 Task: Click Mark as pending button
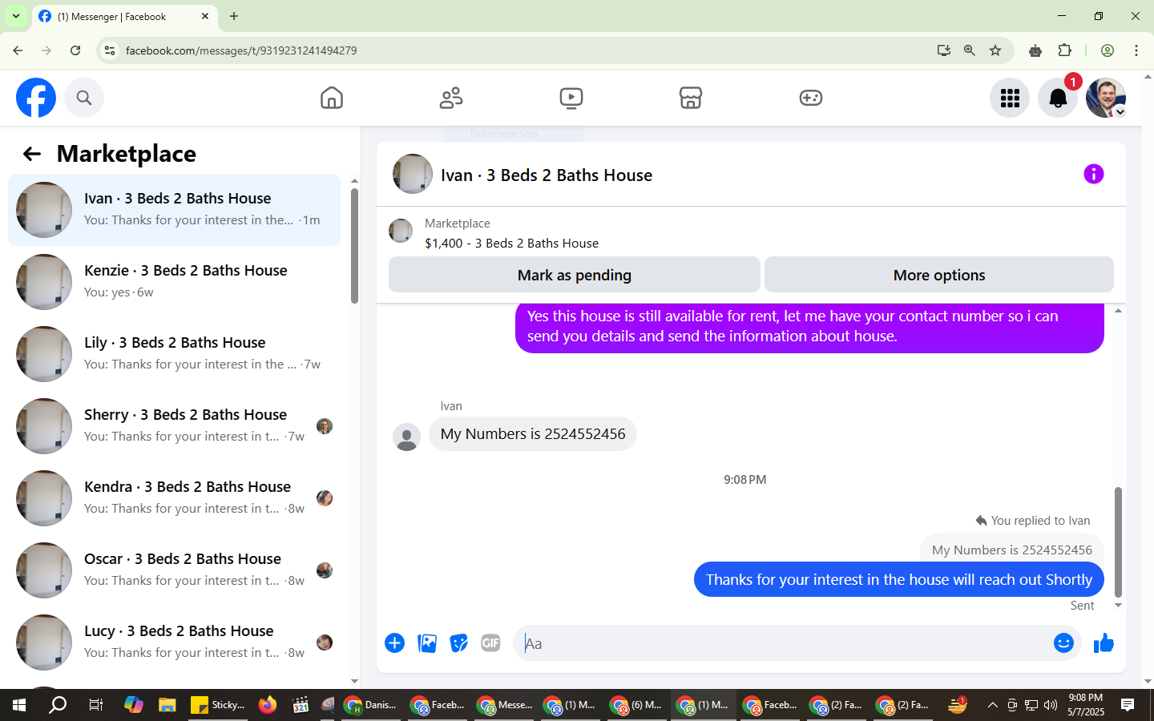[575, 275]
